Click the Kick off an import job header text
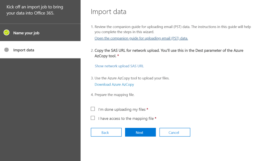Screen dimensions: 257x161 (35, 10)
